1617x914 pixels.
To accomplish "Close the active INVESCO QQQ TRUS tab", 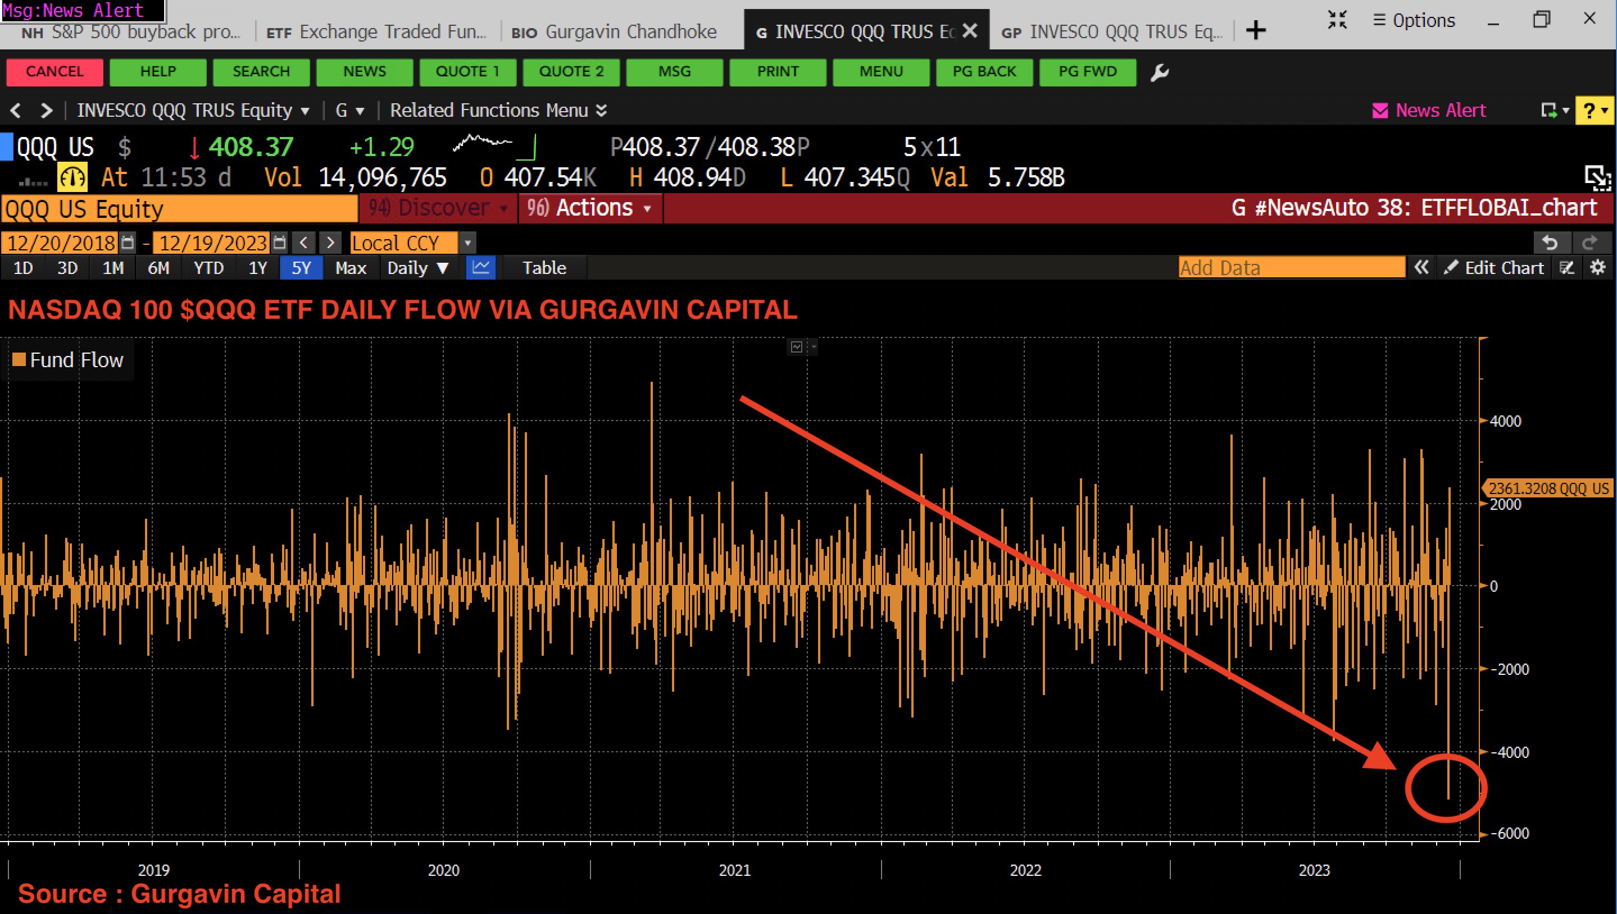I will click(x=970, y=30).
